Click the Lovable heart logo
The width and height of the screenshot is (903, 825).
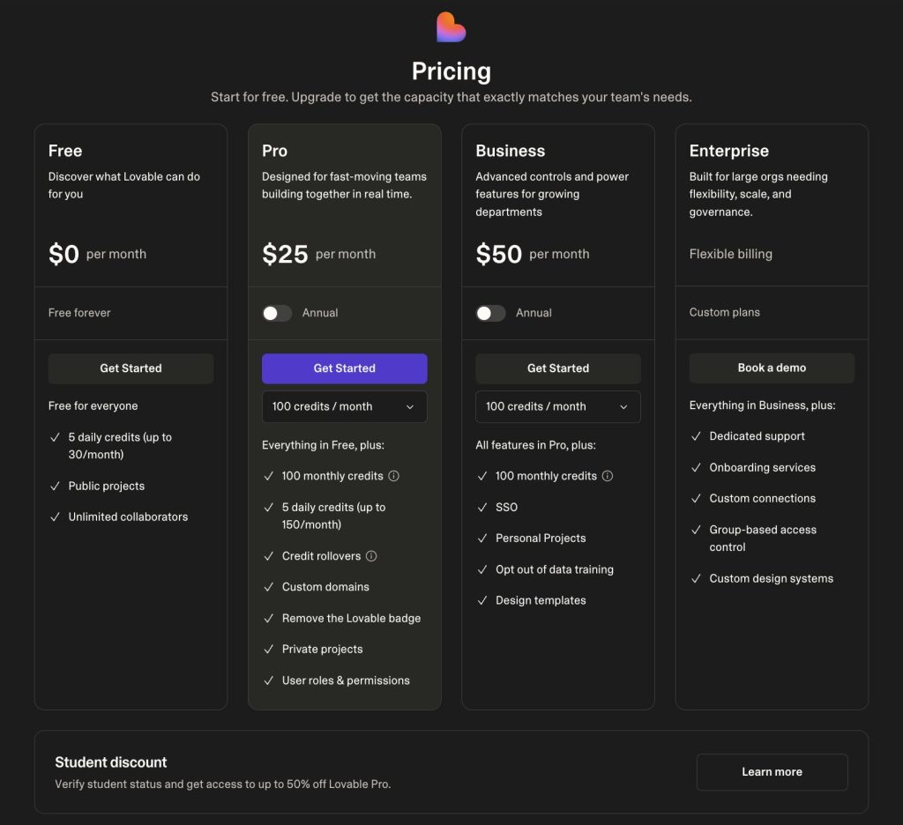click(x=451, y=27)
